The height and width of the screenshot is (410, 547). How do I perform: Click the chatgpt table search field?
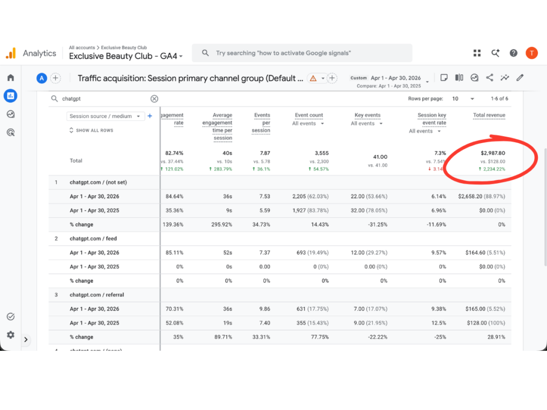point(105,99)
